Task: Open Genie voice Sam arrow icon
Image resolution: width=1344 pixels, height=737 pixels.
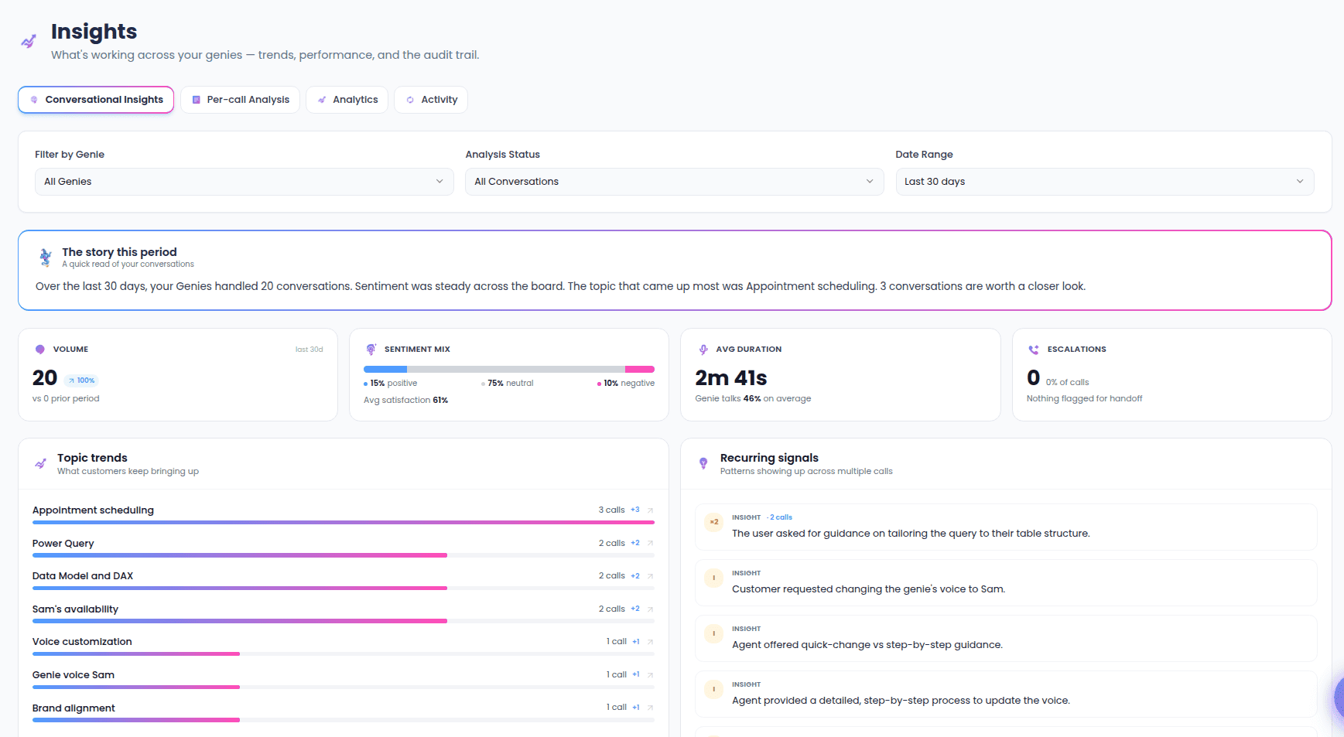Action: point(650,675)
